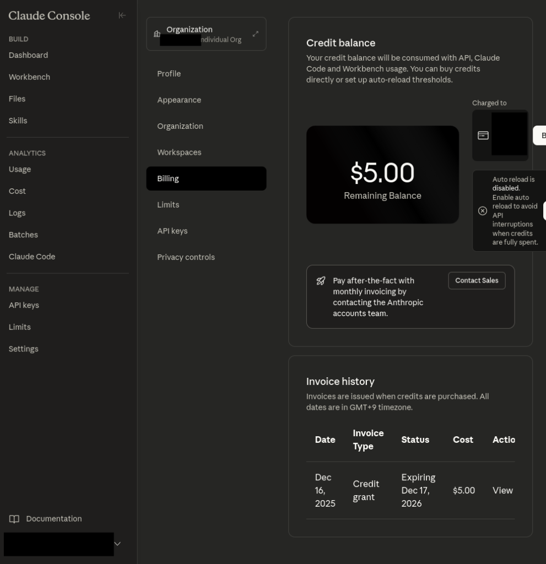546x564 pixels.
Task: Expand the Organization switcher
Action: tap(256, 34)
